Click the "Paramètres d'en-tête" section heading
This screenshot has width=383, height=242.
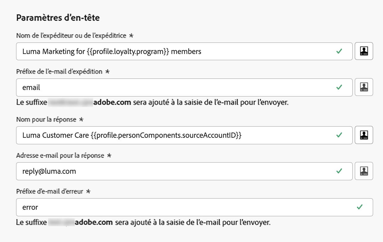click(x=58, y=18)
